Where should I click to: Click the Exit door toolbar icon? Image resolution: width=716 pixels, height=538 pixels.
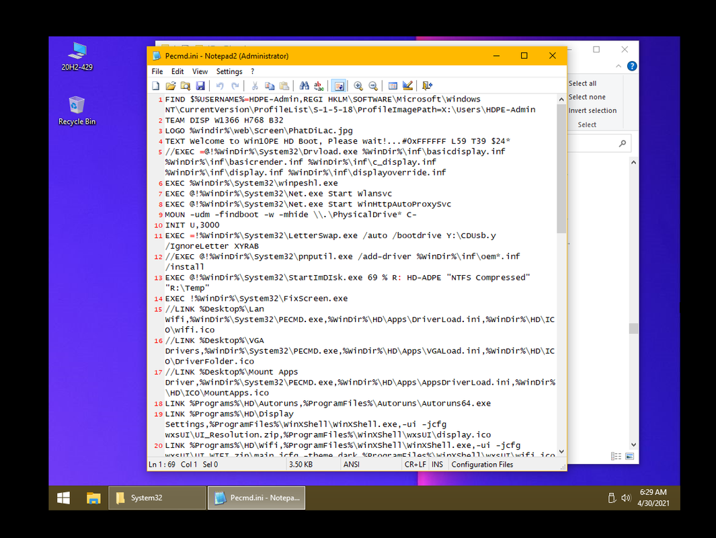pos(428,86)
